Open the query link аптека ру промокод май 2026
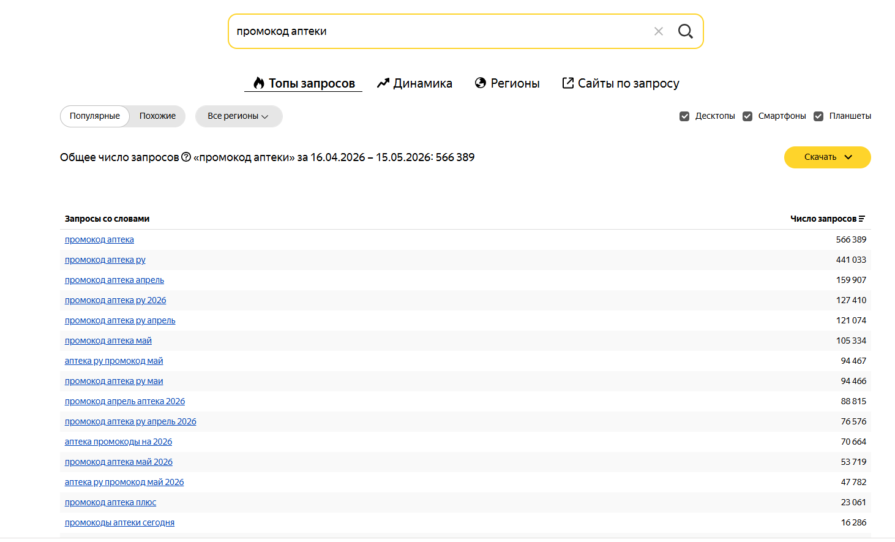The width and height of the screenshot is (895, 542). 124,482
